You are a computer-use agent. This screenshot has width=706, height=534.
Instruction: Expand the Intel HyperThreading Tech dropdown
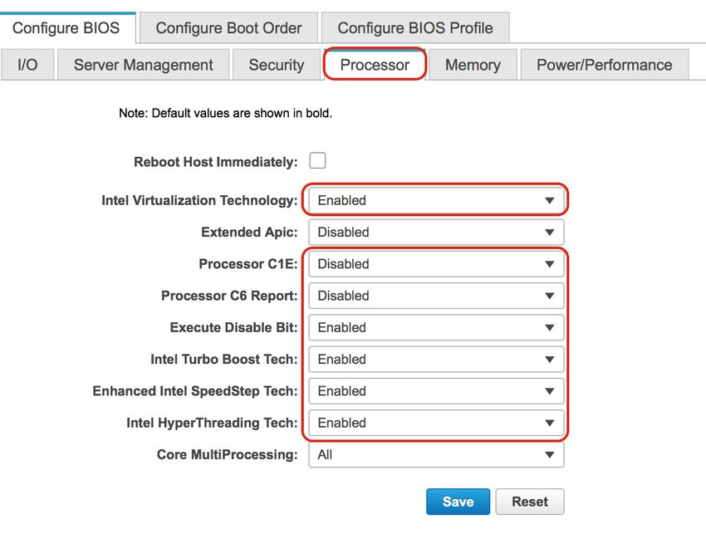(x=436, y=423)
